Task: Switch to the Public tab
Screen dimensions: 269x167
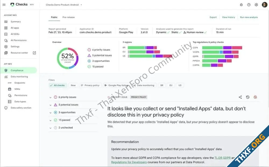Action: click(x=54, y=17)
